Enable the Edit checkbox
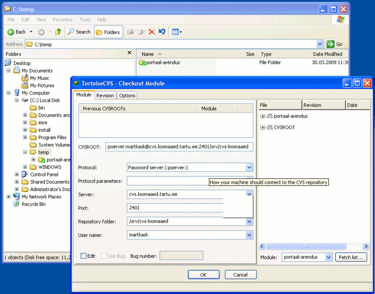This screenshot has height=294, width=375. pyautogui.click(x=84, y=256)
